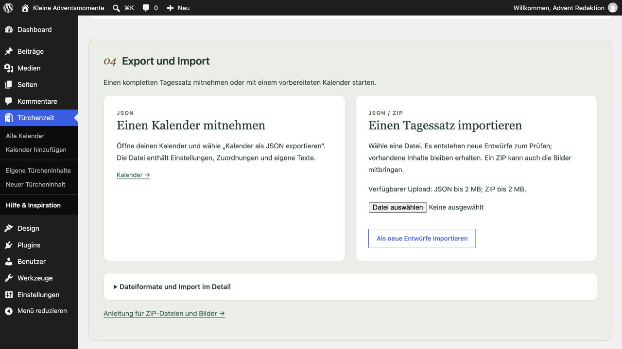
Task: Click the Seiten pages icon
Action: pyautogui.click(x=9, y=85)
